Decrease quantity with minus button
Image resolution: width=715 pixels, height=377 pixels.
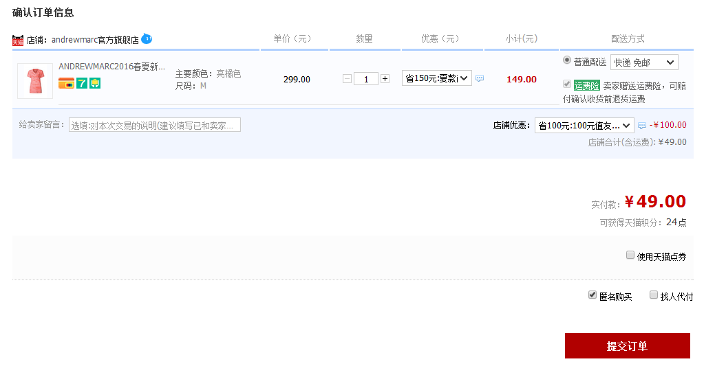click(347, 79)
